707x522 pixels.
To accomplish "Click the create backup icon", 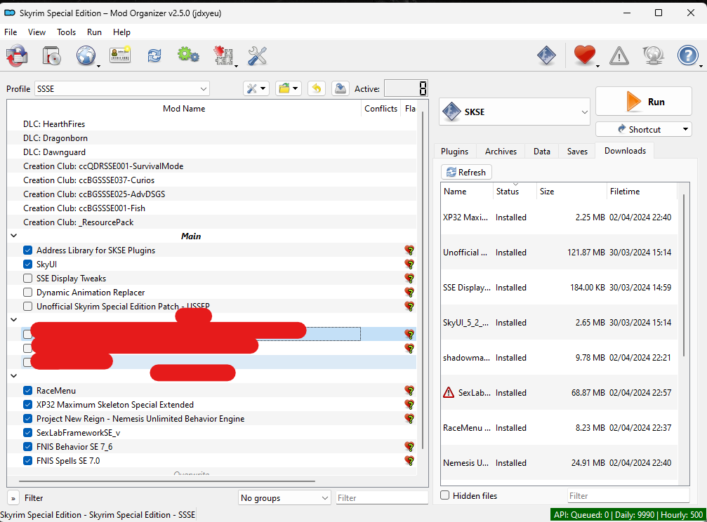I will click(x=341, y=88).
